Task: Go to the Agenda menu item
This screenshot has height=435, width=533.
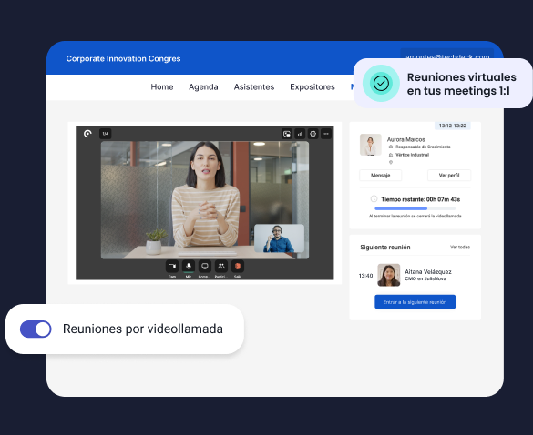Action: pyautogui.click(x=203, y=87)
